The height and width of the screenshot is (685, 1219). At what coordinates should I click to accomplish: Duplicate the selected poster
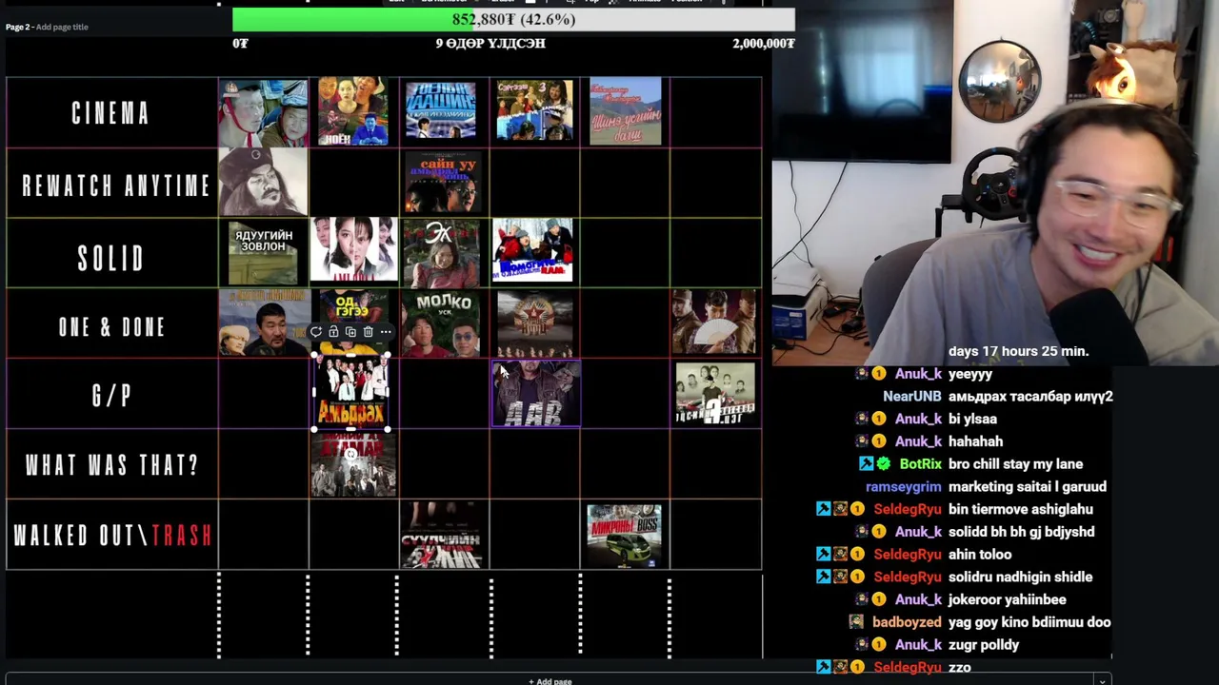pyautogui.click(x=350, y=332)
